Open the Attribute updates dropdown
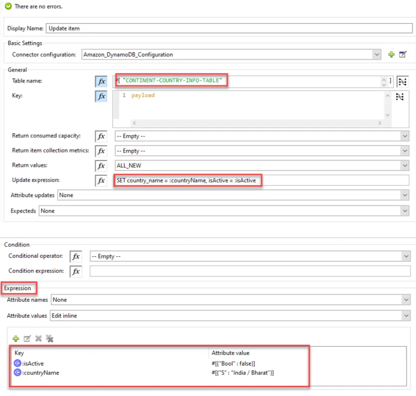416x396 pixels. 405,195
